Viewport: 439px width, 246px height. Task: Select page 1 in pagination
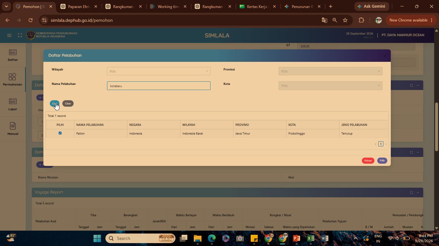point(381,144)
